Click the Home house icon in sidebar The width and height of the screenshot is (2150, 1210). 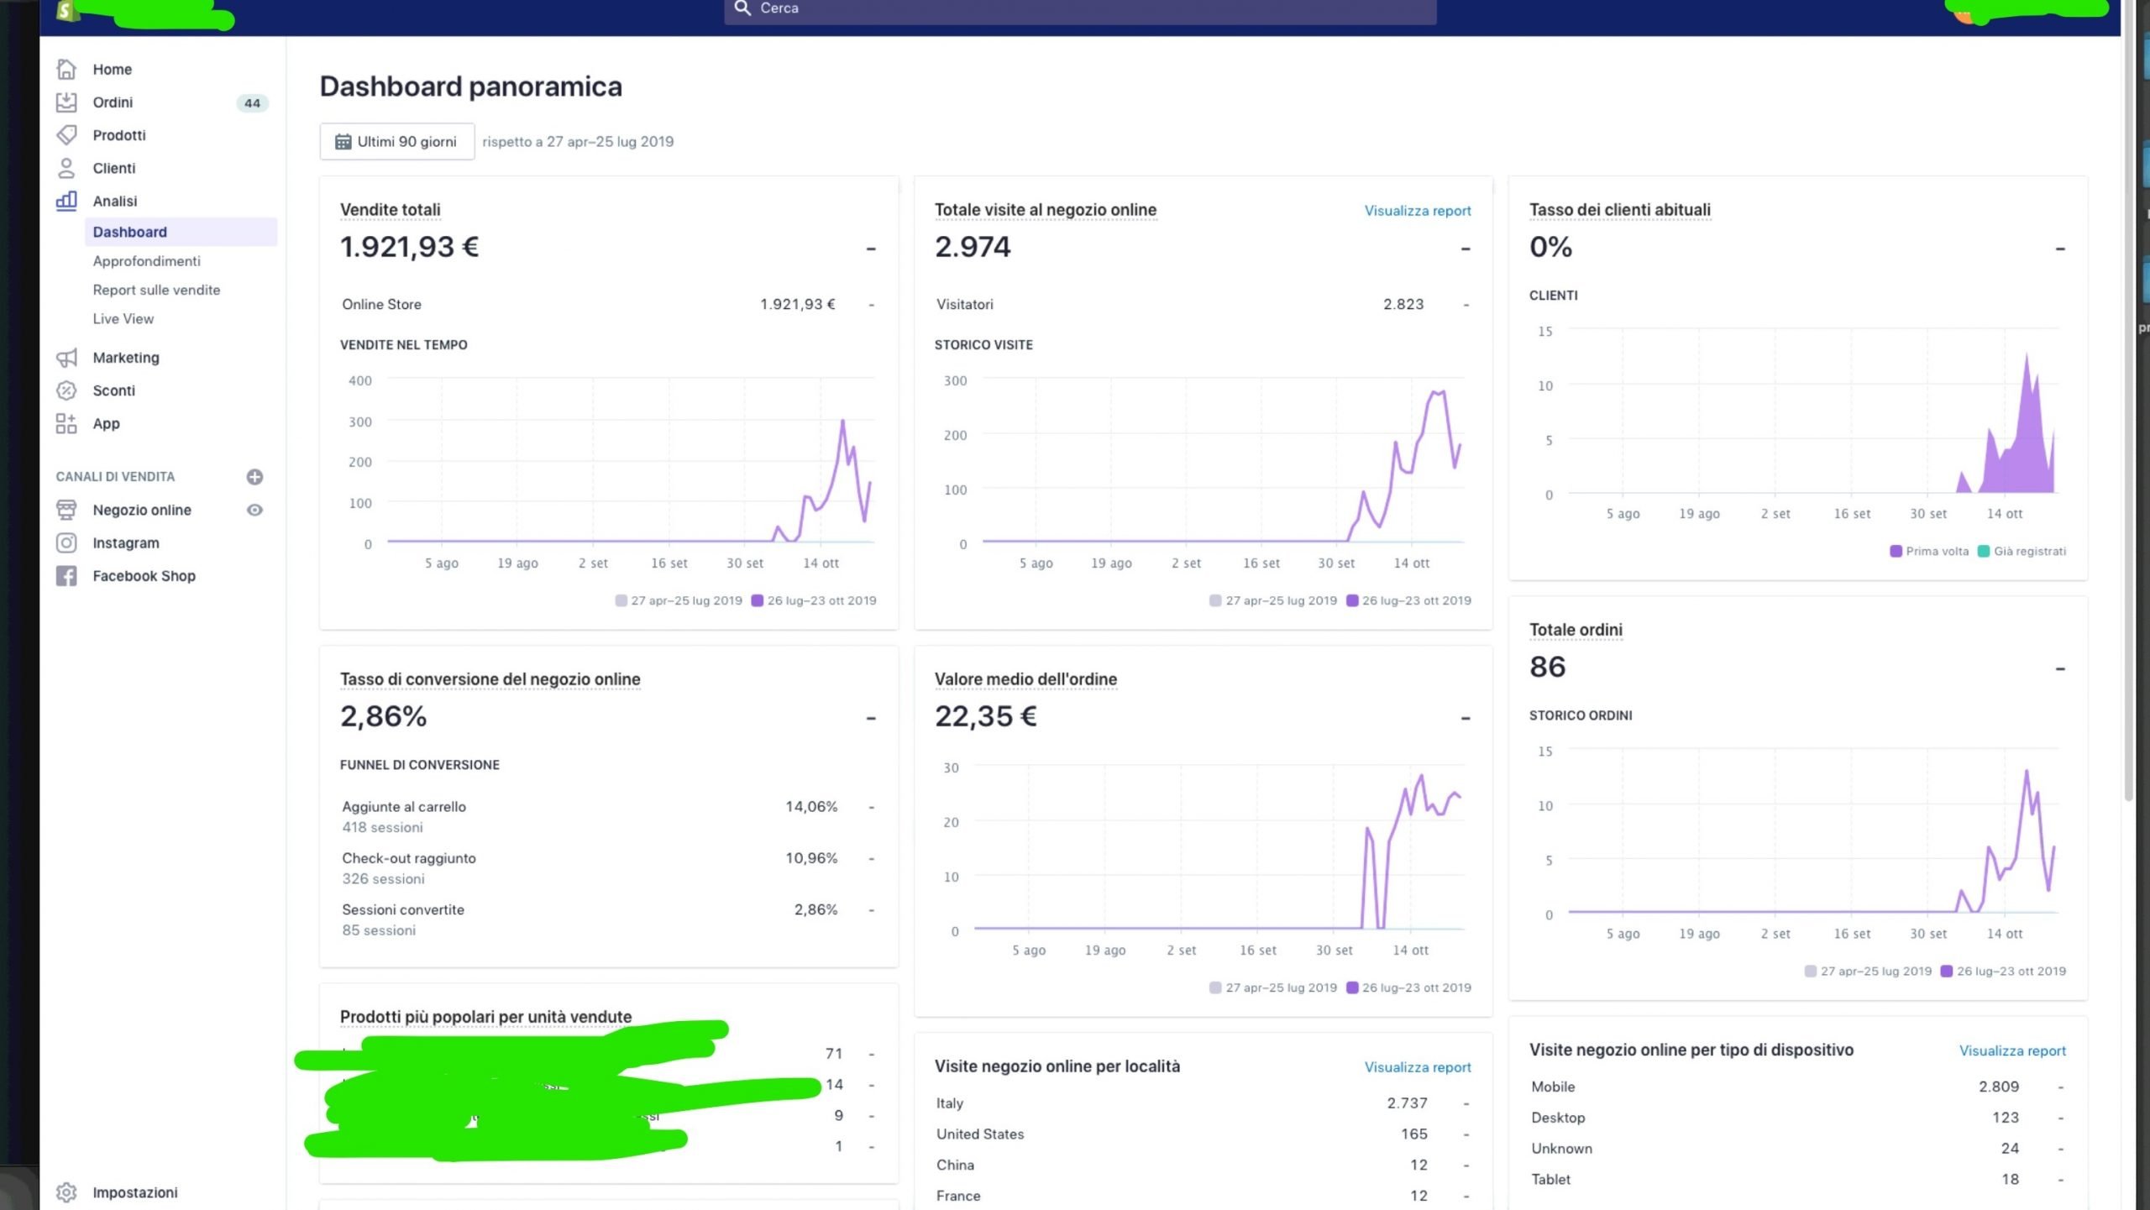click(66, 69)
